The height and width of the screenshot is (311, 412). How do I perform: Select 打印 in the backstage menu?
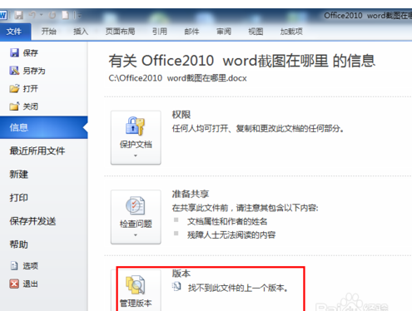19,198
